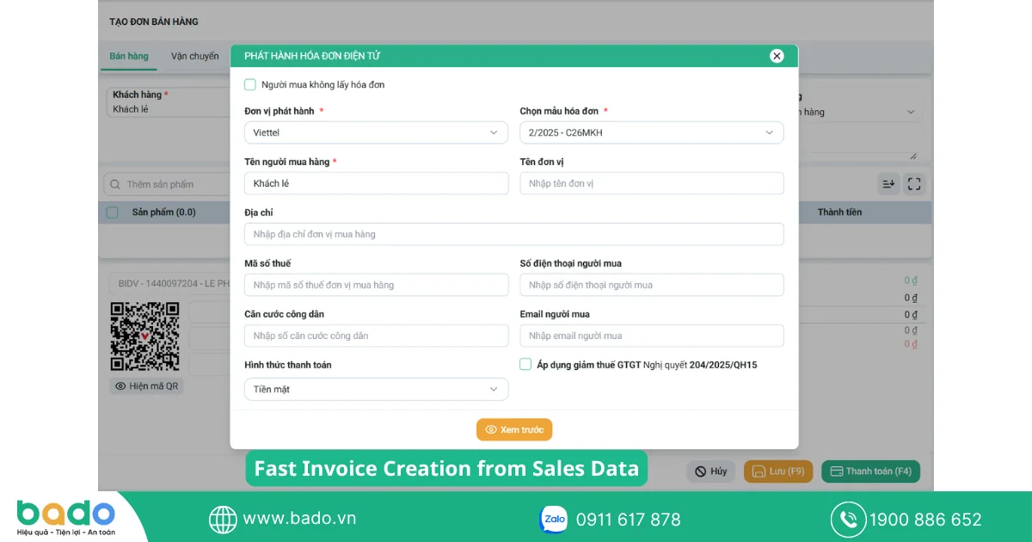Image resolution: width=1032 pixels, height=542 pixels.
Task: Toggle the Sản phẩm (0.0) select-all checkbox
Action: (x=112, y=212)
